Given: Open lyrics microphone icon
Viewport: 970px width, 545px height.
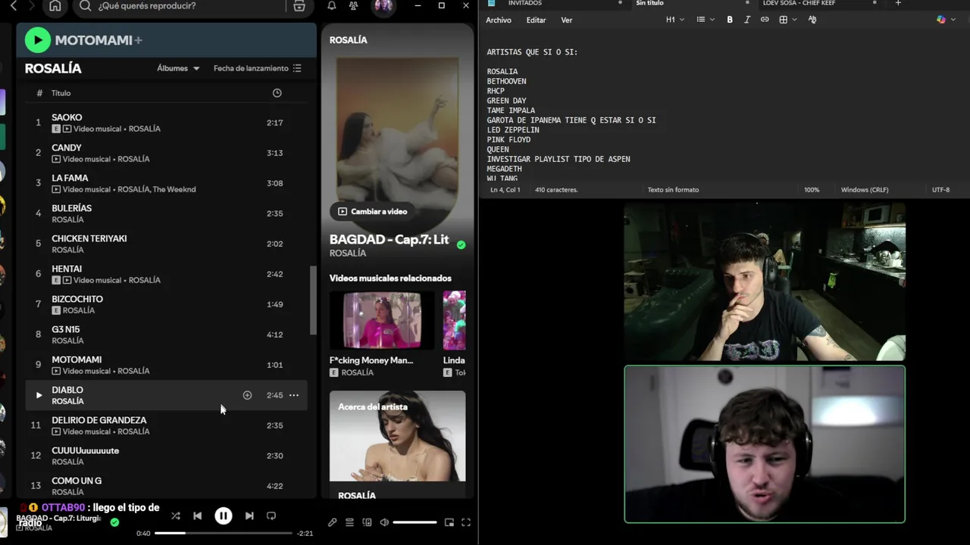Looking at the screenshot, I should pyautogui.click(x=332, y=522).
